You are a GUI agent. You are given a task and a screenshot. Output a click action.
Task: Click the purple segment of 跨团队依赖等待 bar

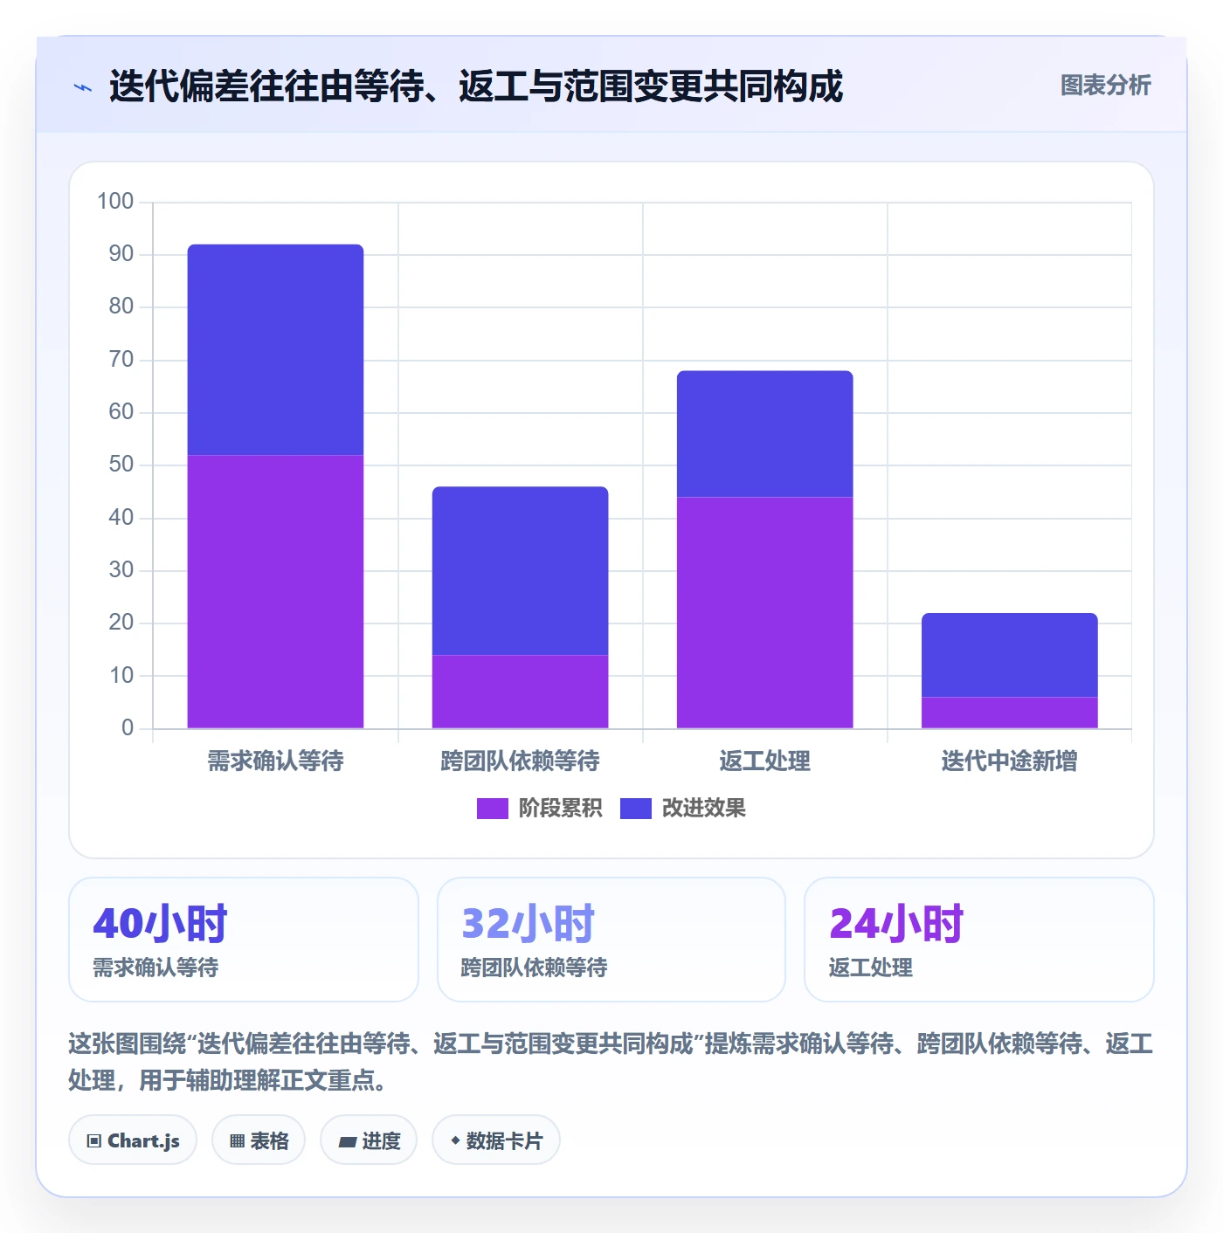point(520,692)
